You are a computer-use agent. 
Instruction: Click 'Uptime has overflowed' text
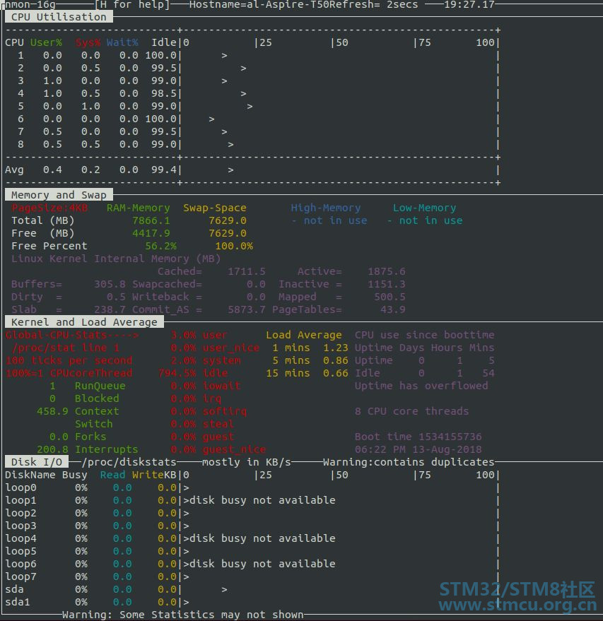point(421,386)
